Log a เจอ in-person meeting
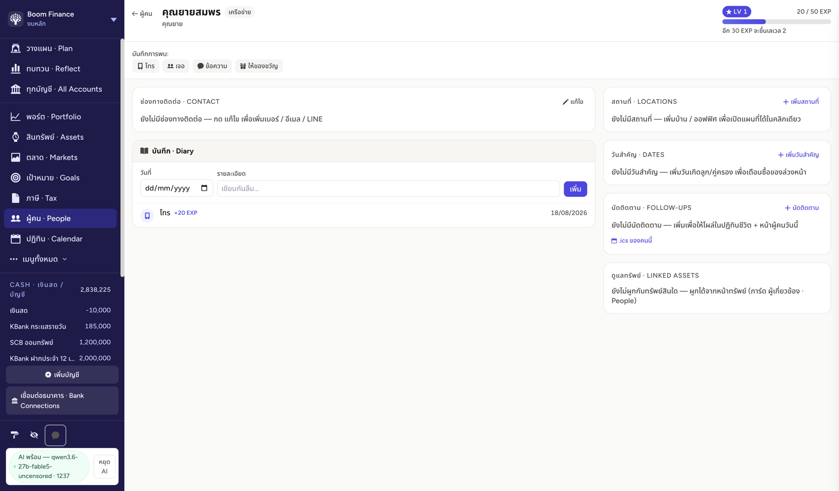 [176, 66]
